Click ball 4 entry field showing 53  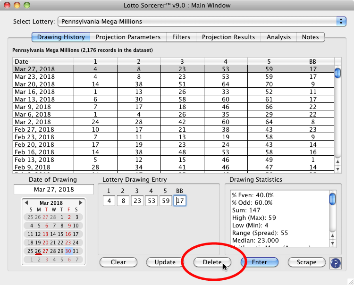pos(152,201)
